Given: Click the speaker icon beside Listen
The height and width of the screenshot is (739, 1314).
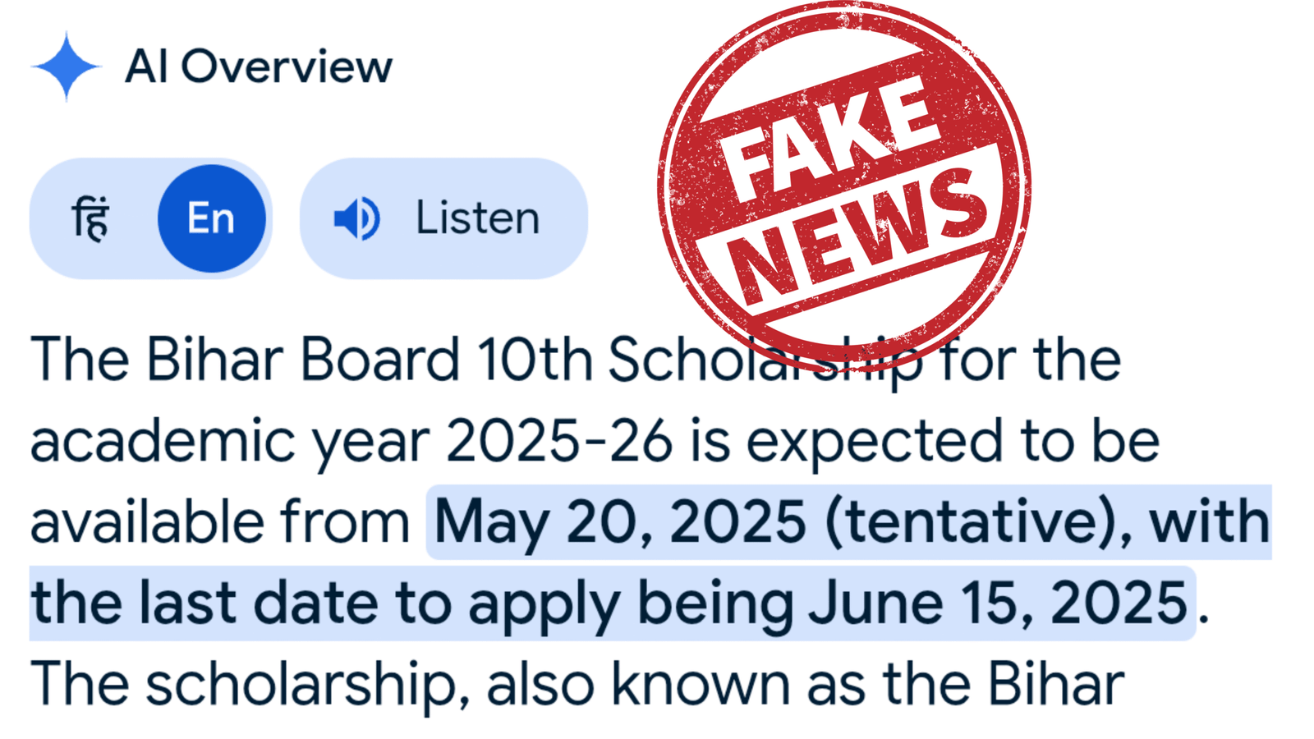Looking at the screenshot, I should pyautogui.click(x=356, y=218).
